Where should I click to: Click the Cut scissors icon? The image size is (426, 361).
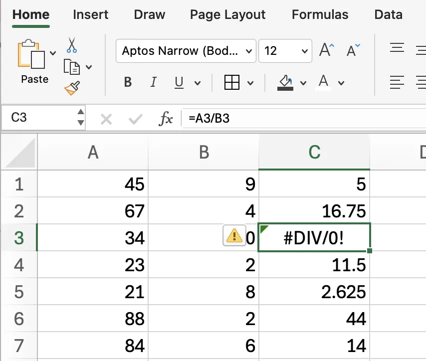(72, 45)
